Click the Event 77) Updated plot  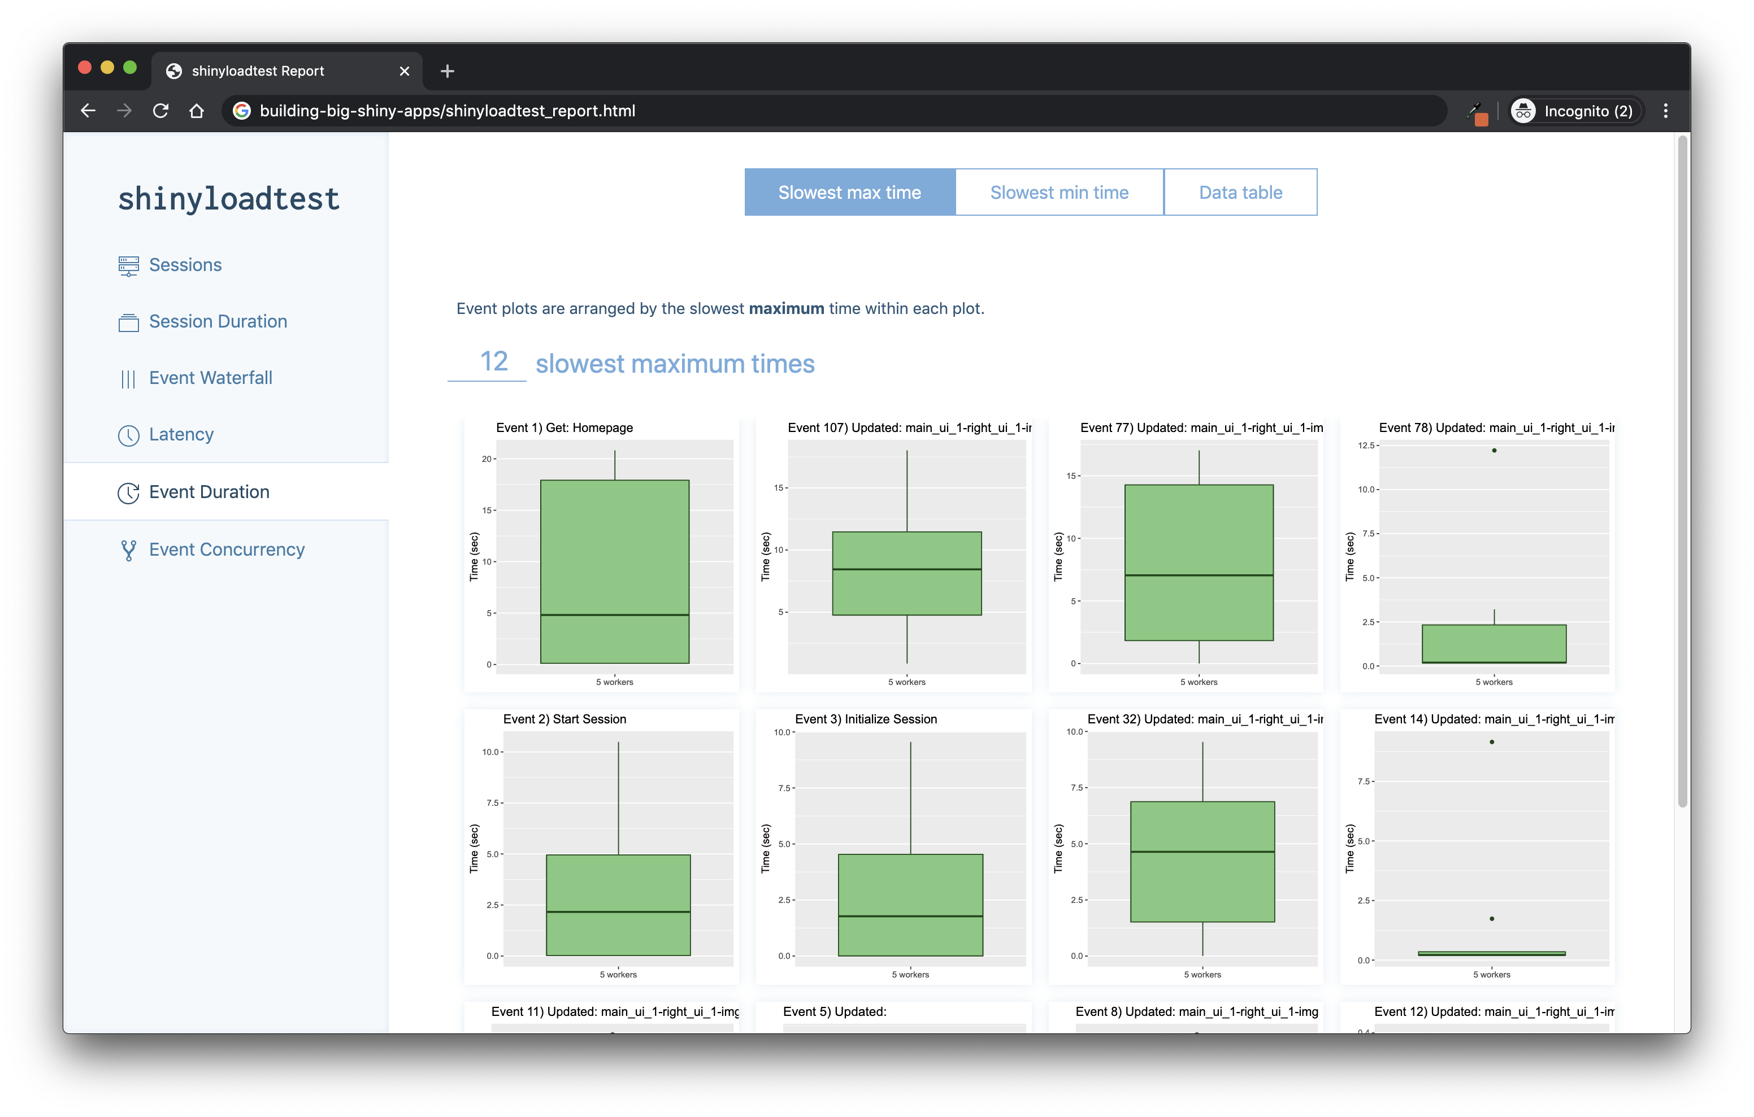[x=1186, y=555]
